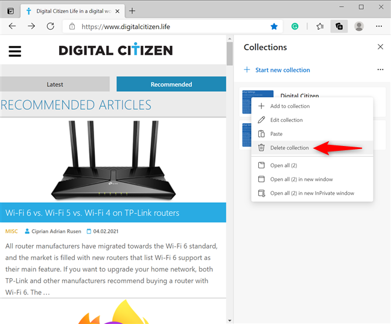Close the Collections pane
391x324 pixels.
380,47
